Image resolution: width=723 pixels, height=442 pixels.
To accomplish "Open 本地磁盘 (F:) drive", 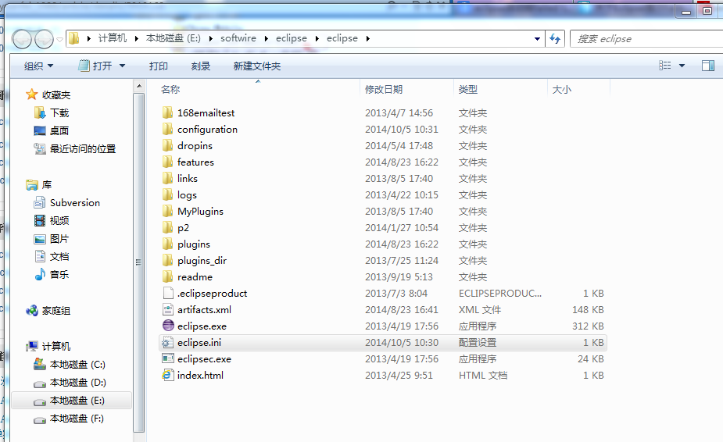I will 77,419.
